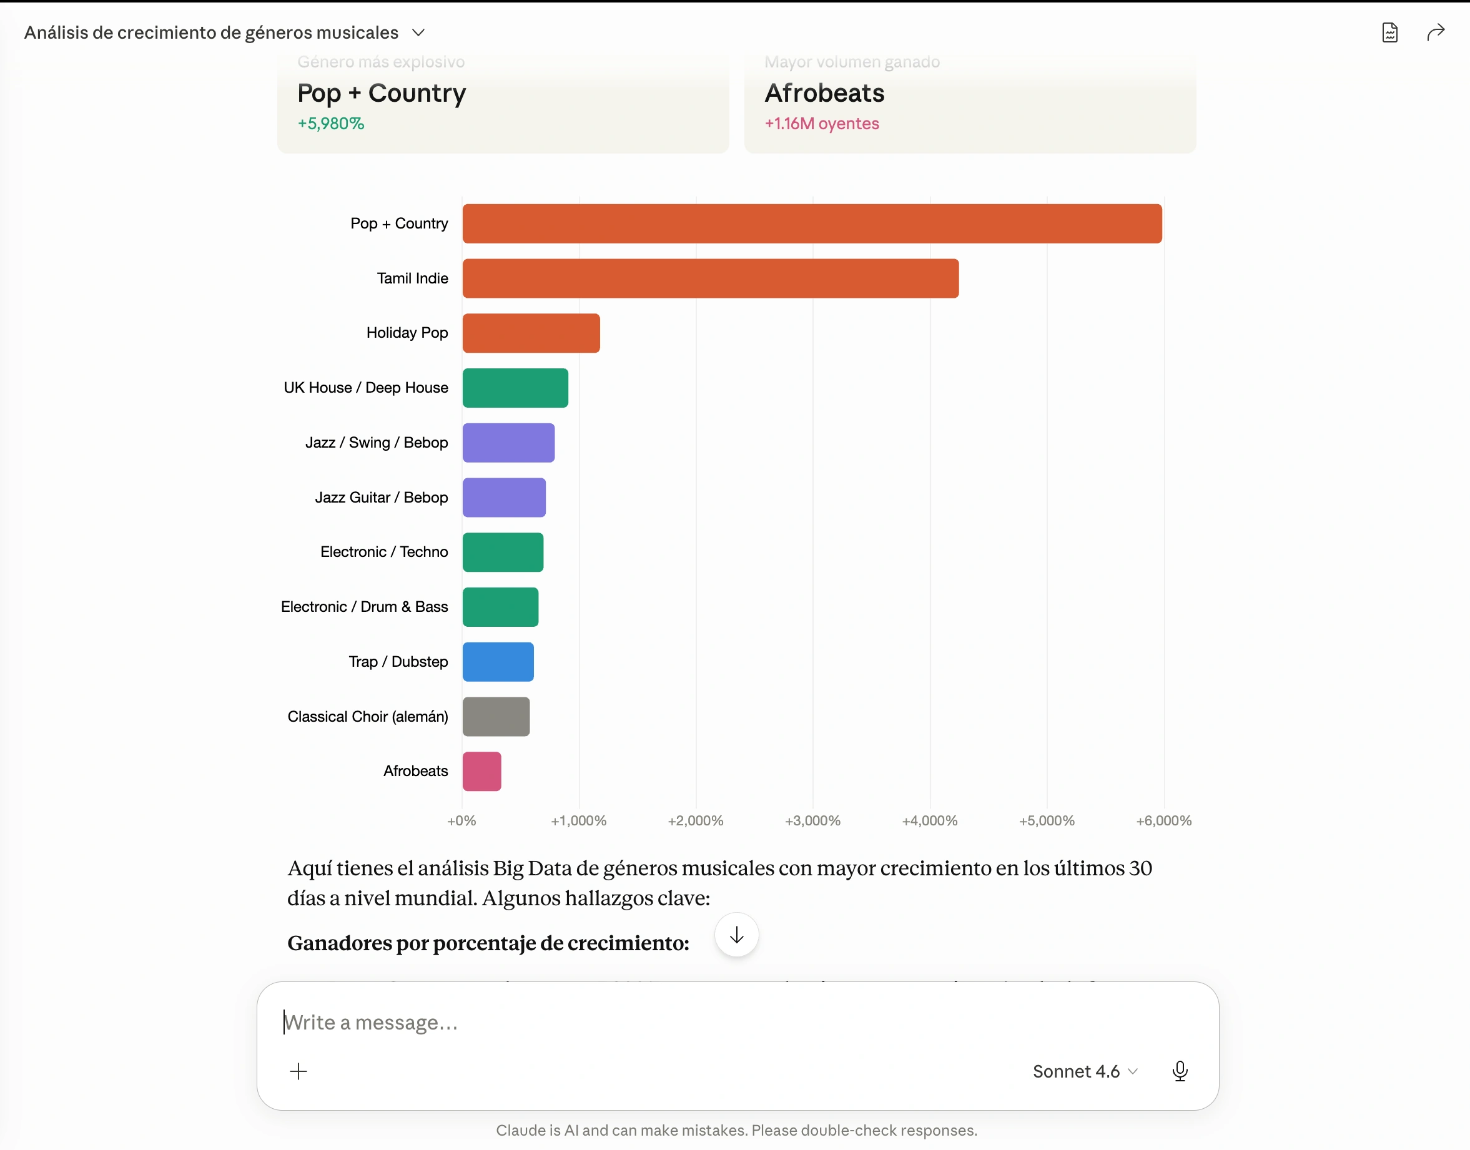Open the document artifact icon in header
Screen dimensions: 1470x1150
coord(1389,32)
